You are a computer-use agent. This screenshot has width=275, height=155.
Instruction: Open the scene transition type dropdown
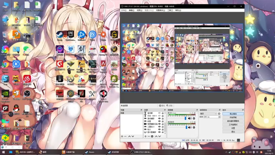[208, 114]
